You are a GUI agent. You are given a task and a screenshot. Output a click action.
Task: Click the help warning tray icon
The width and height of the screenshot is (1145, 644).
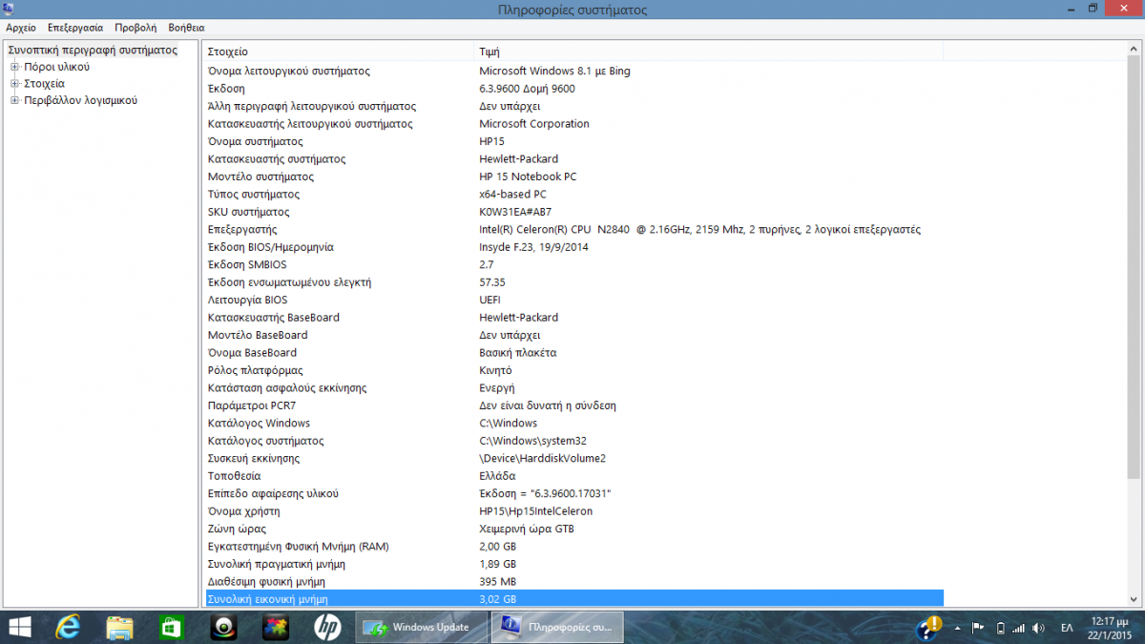coord(929,627)
